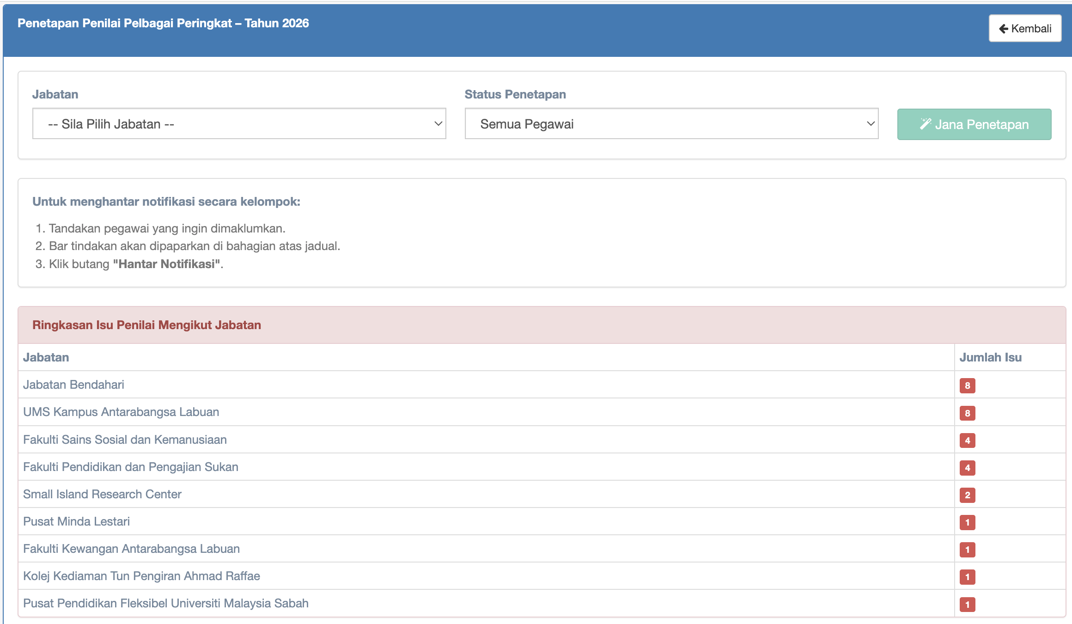Select the Fakulti Kewangan Antarabangsa Labuan row

click(x=131, y=549)
